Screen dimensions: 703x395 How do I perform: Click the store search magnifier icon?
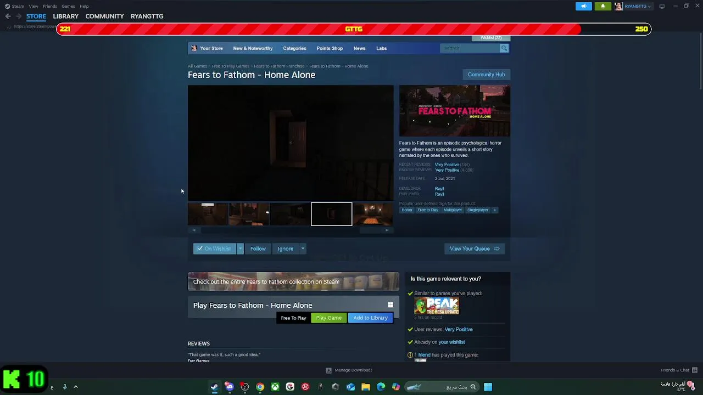(504, 48)
